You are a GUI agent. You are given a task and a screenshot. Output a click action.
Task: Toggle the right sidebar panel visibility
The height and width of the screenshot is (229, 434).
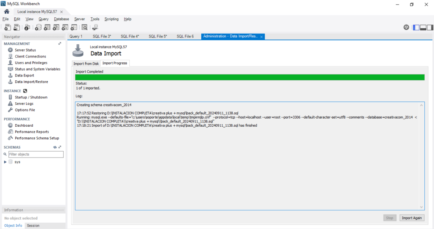tap(430, 27)
